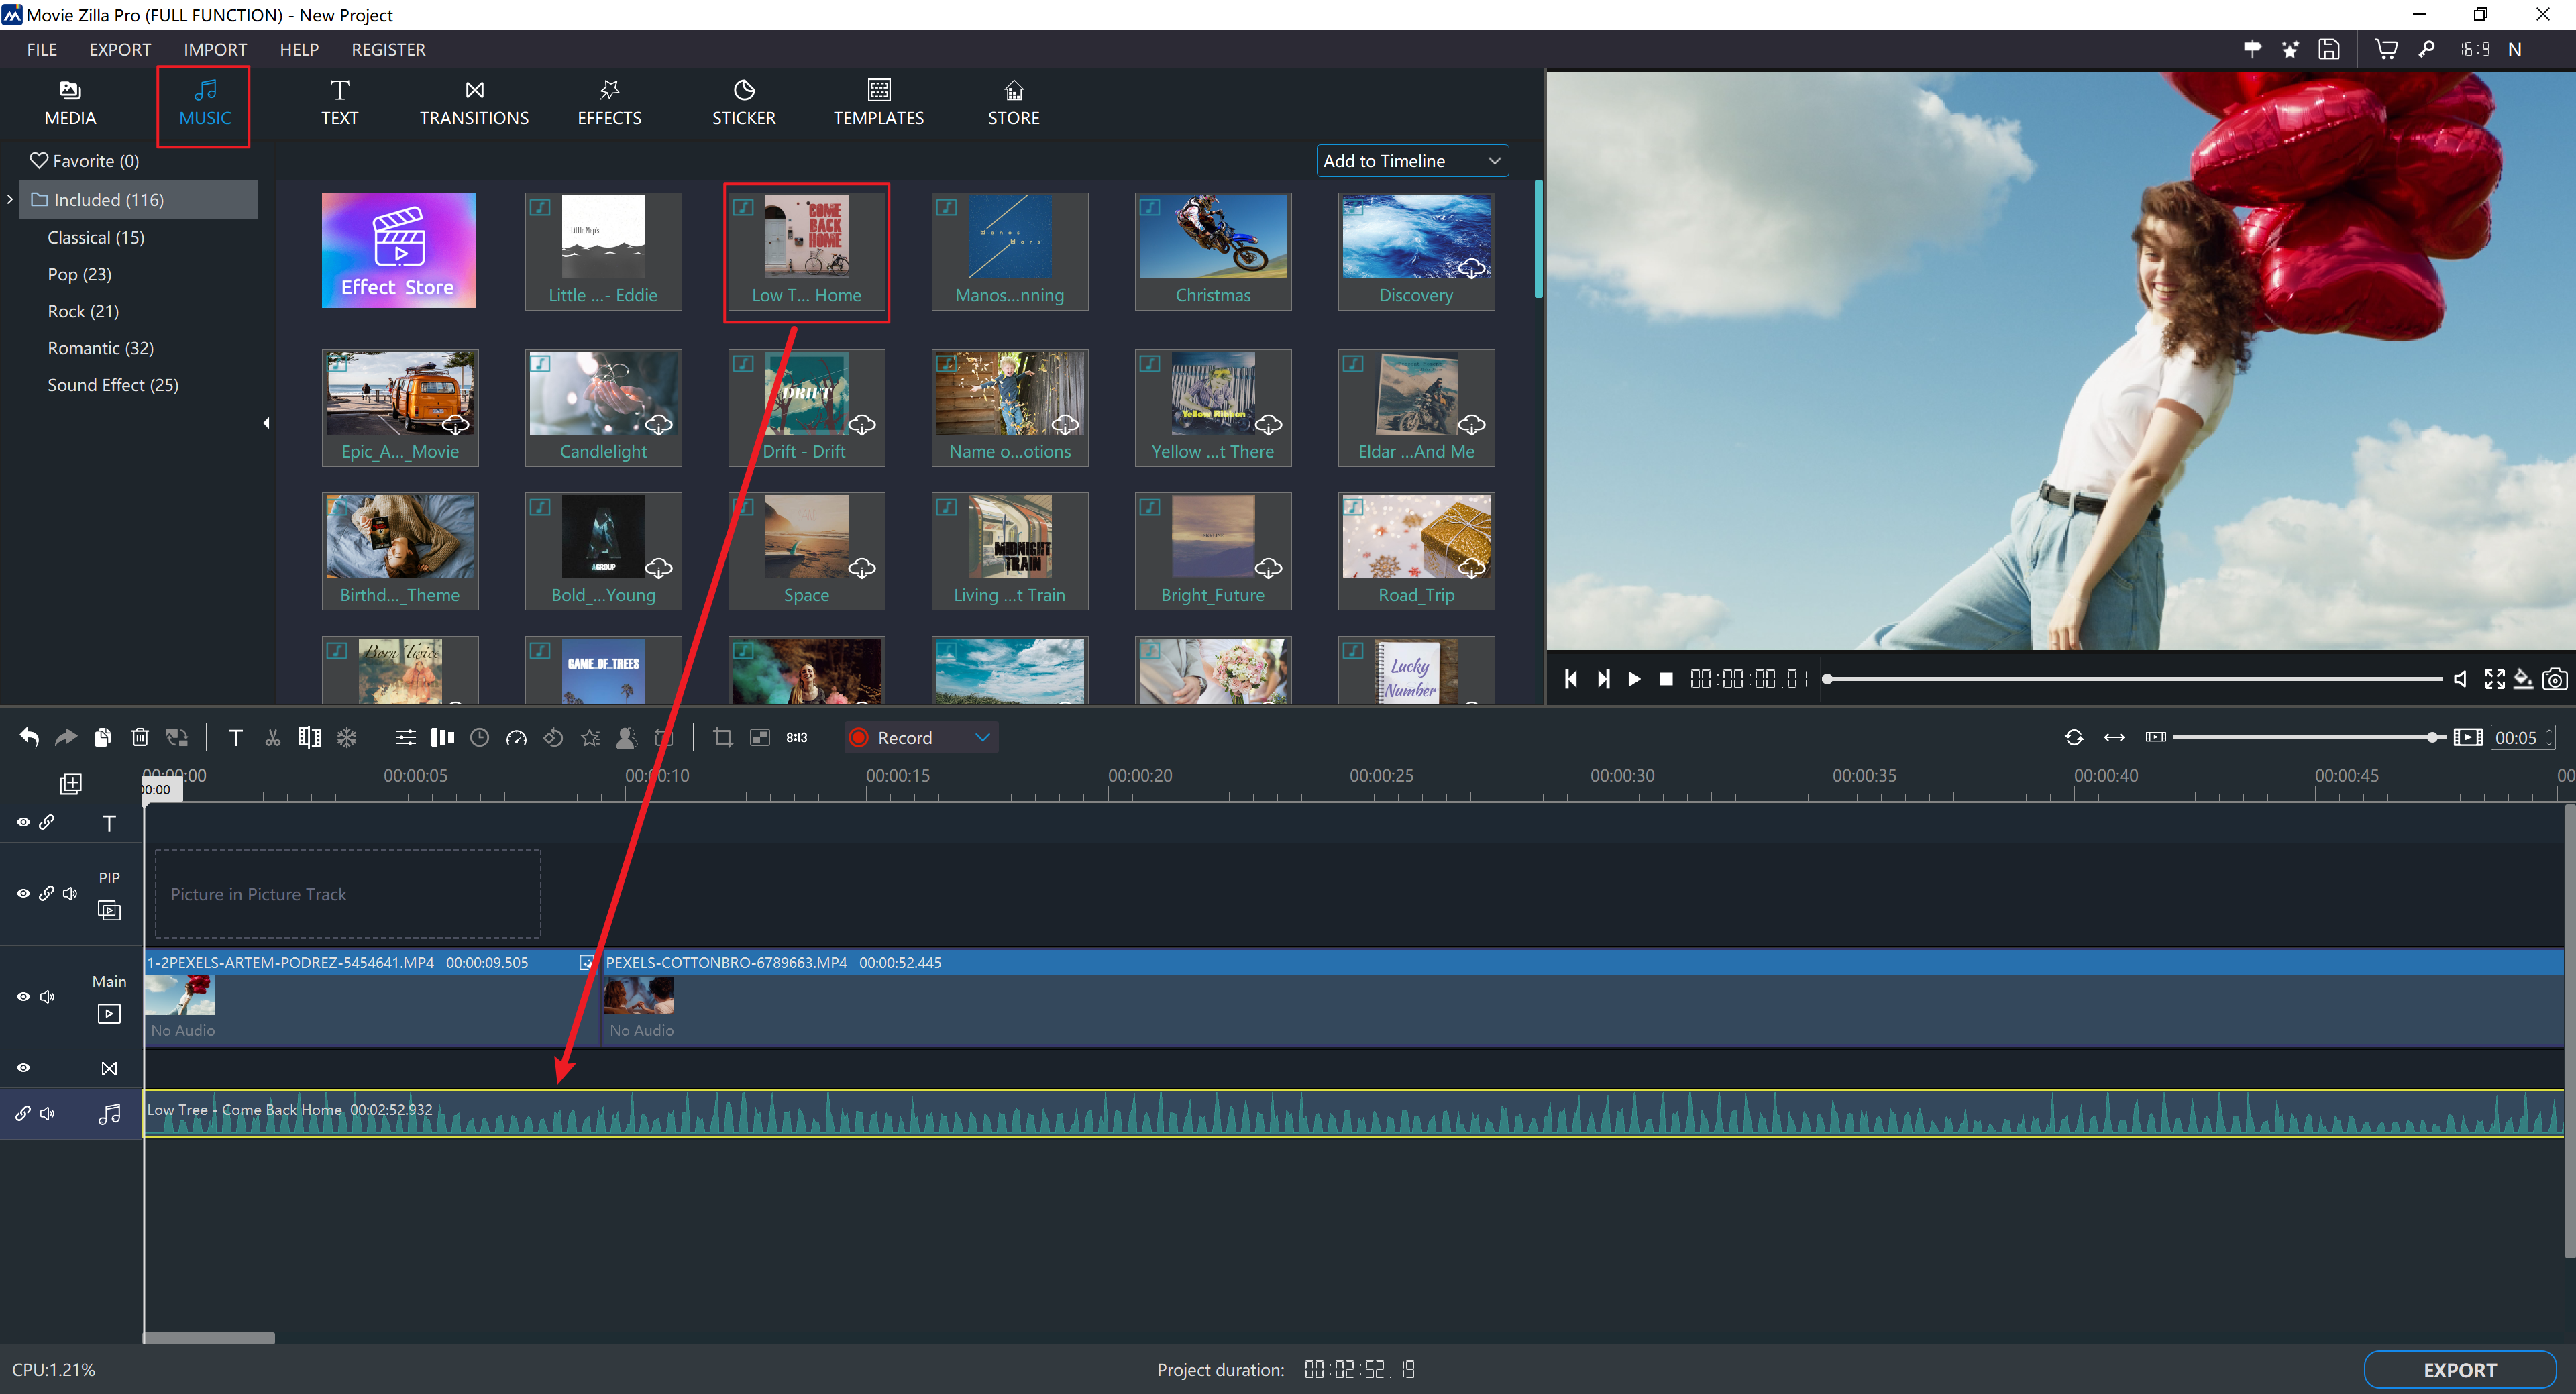
Task: Click the motion tracking person icon
Action: (627, 737)
